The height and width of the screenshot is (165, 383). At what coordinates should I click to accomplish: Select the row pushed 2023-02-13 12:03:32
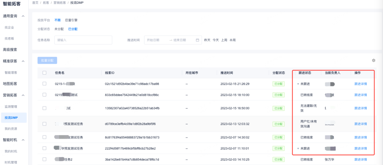(45, 124)
